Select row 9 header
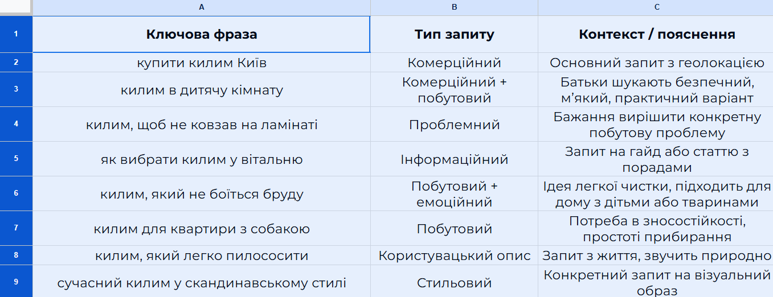Screen dimensions: 773x297 16,282
